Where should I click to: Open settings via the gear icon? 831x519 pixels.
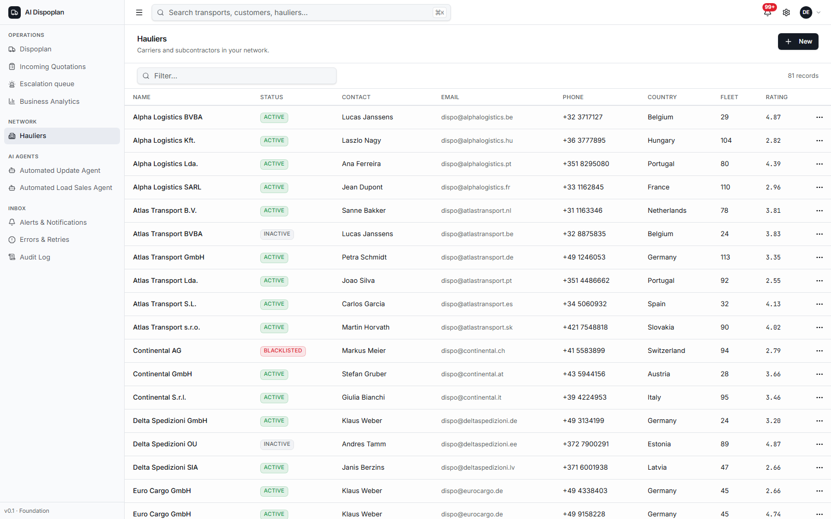tap(786, 12)
